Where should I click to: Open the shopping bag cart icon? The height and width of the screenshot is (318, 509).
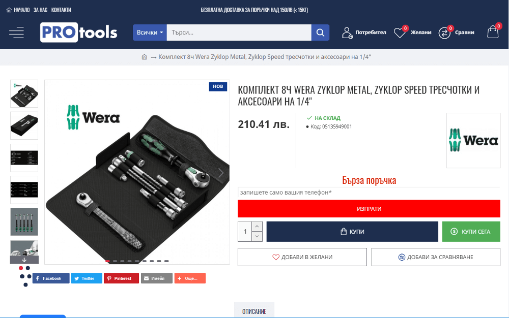[x=493, y=32]
